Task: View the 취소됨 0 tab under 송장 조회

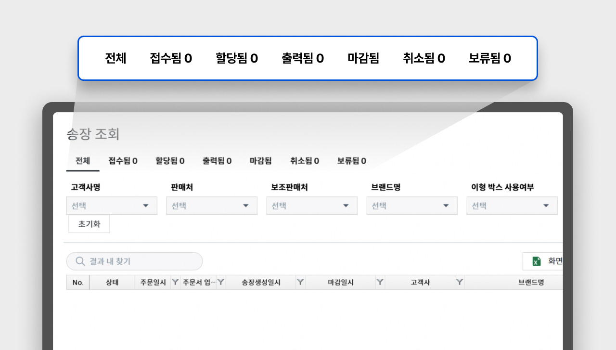Action: tap(305, 161)
